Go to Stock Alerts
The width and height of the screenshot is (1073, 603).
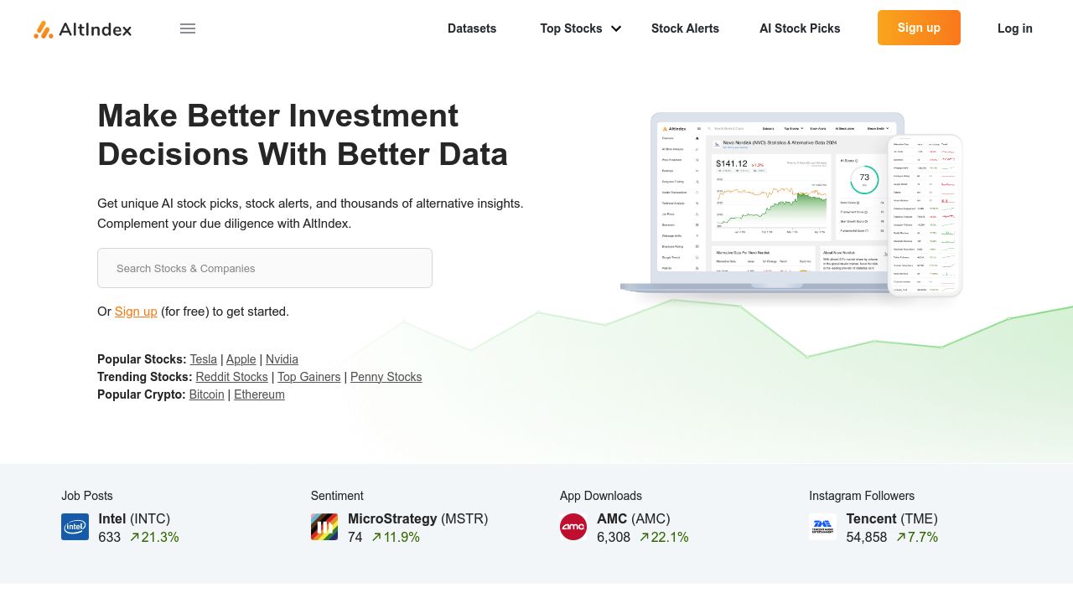(685, 28)
